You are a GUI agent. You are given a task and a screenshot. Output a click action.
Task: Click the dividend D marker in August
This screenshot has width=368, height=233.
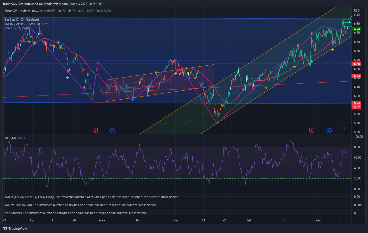(x=329, y=131)
